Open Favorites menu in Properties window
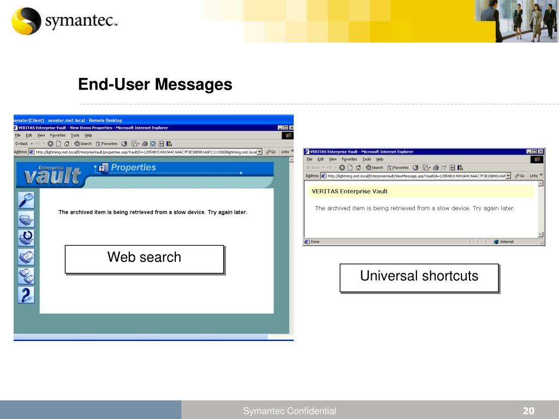 (x=58, y=135)
